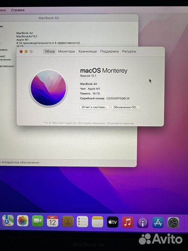Click the serial number C02G40FGQ6LW
Image resolution: width=188 pixels, height=251 pixels.
pos(118,99)
